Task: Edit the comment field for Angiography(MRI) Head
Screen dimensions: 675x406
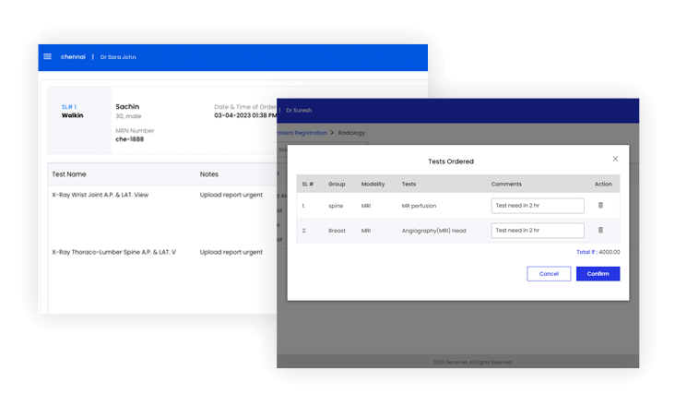Action: [538, 231]
